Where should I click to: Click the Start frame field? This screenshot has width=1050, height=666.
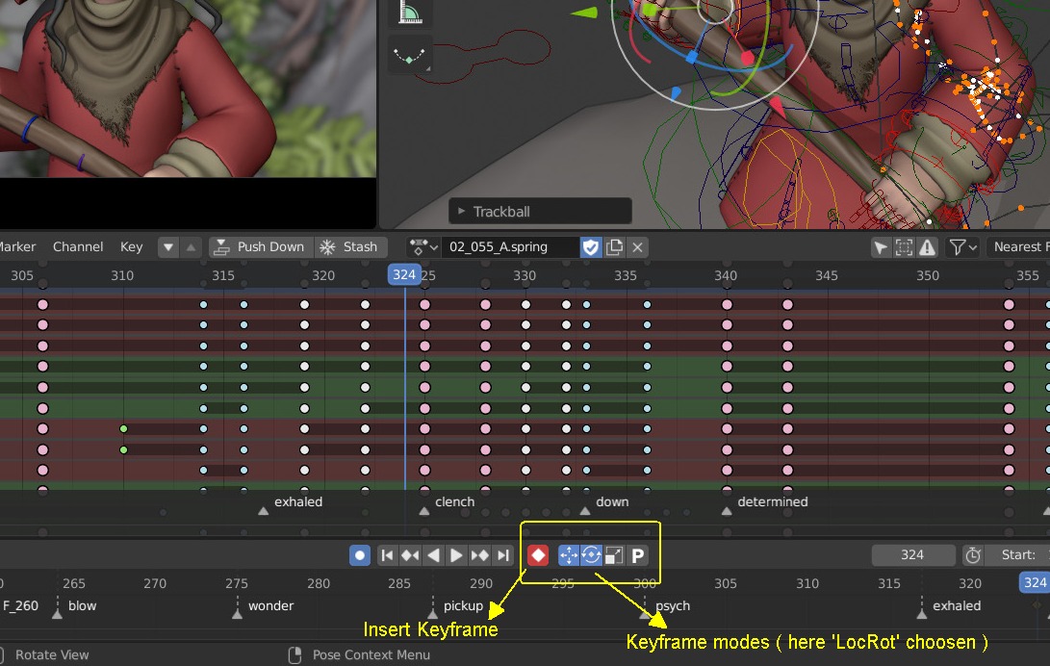click(x=1020, y=555)
